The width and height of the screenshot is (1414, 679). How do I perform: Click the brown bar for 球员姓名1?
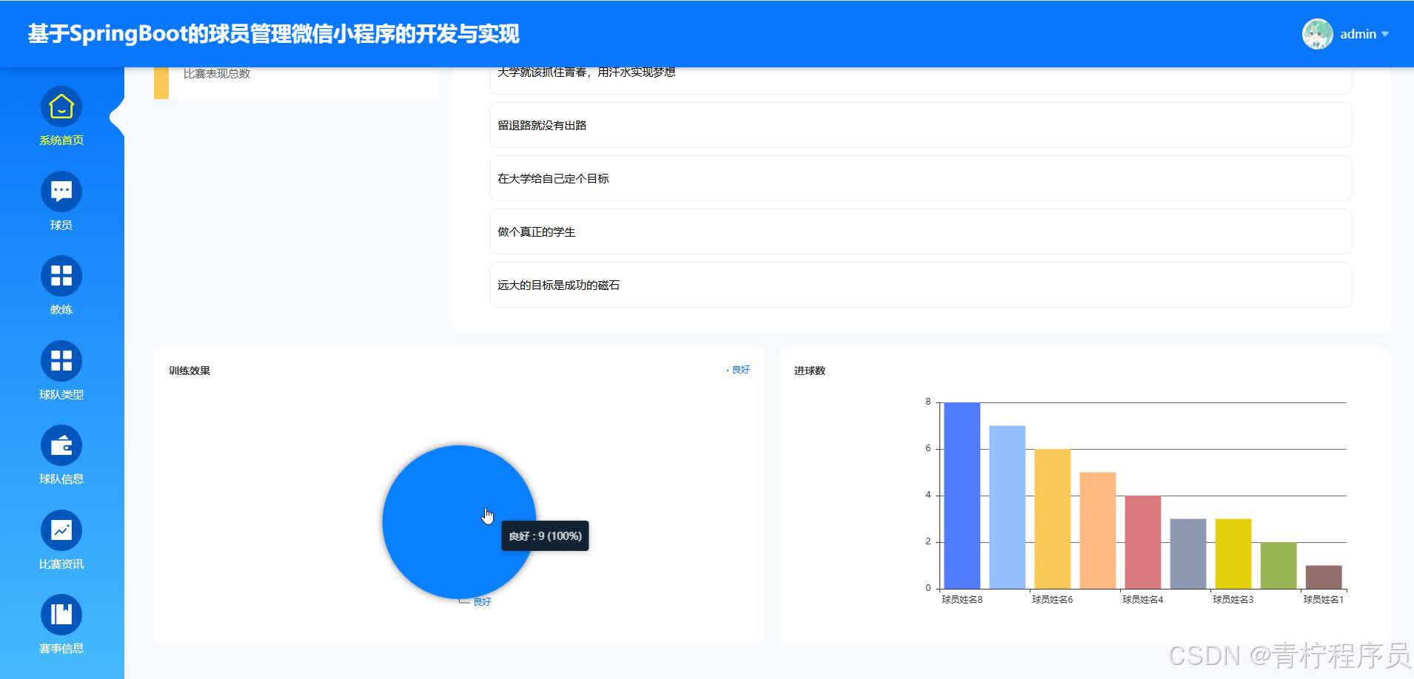(1323, 577)
